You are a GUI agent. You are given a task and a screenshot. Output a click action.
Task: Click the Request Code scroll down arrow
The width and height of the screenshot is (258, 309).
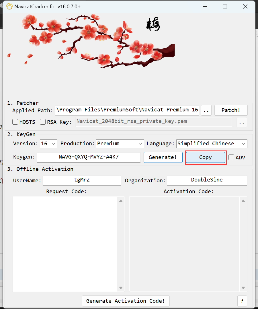point(121,288)
